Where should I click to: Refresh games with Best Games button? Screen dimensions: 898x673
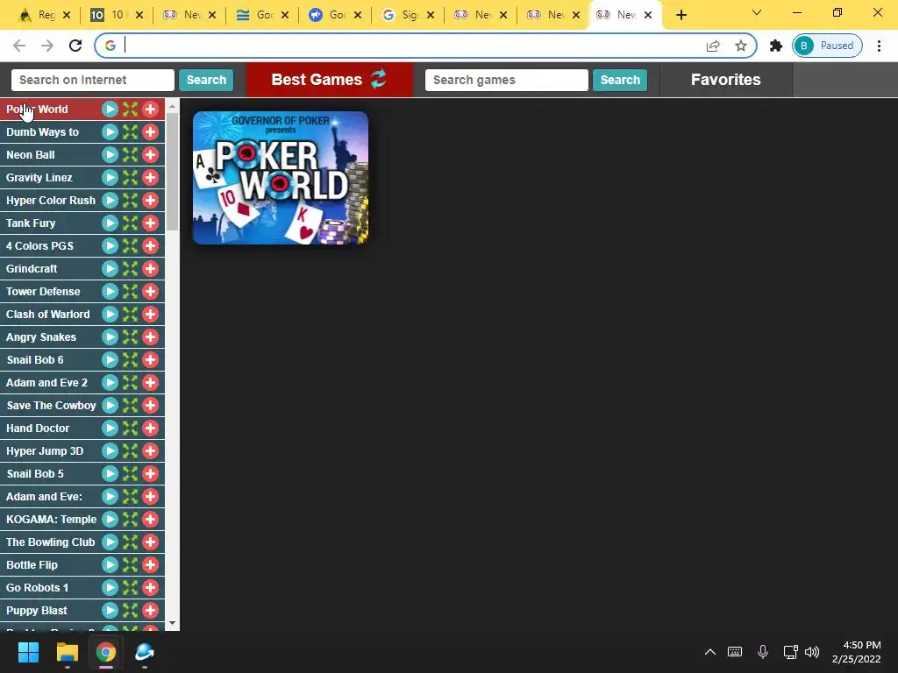330,80
